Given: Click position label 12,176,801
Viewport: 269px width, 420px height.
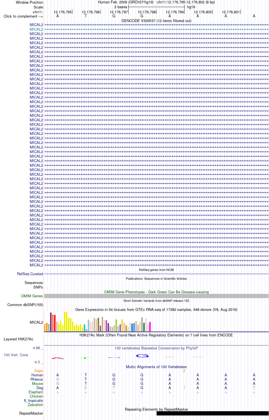Looking at the screenshot, I should click(231, 12).
